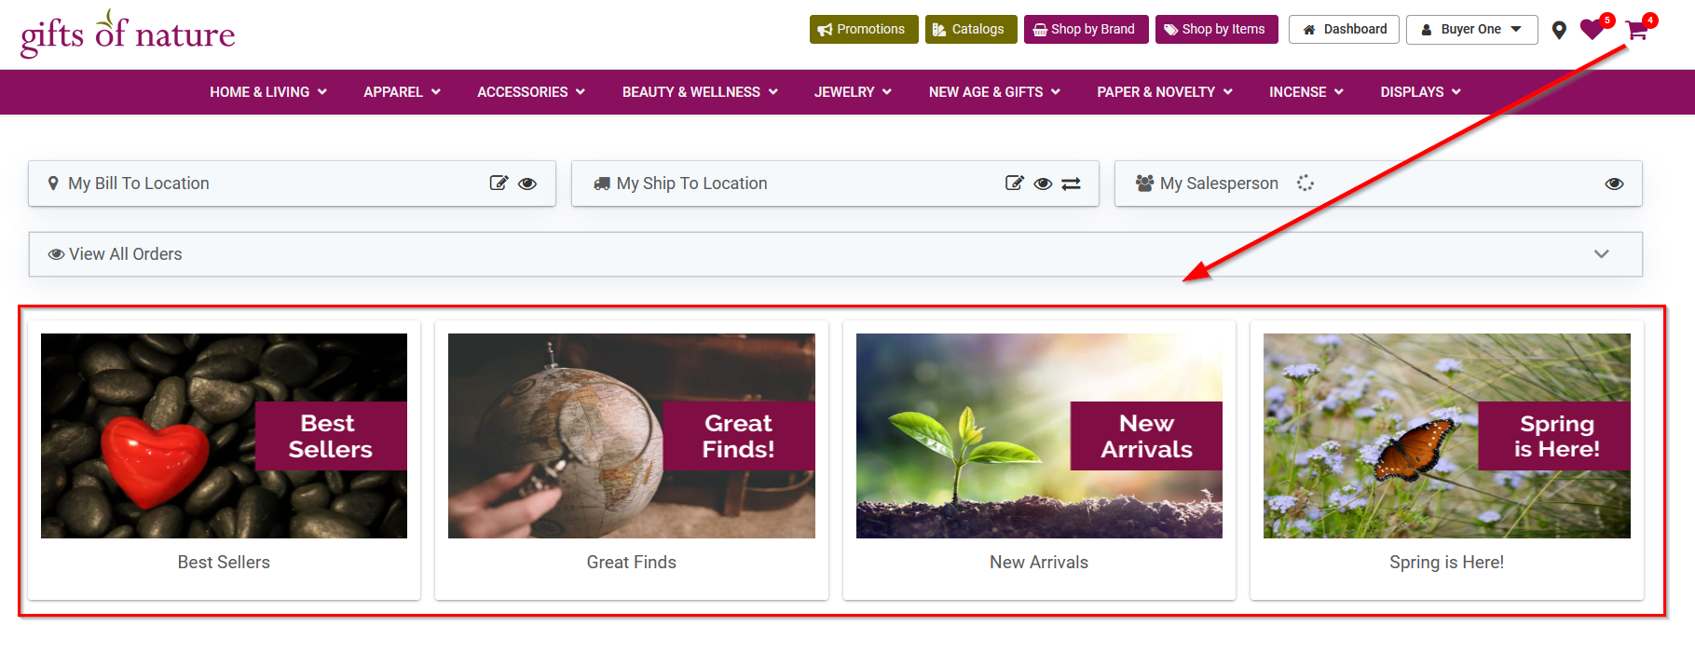Viewport: 1695px width, 653px height.
Task: Open the Incense menu
Action: pyautogui.click(x=1306, y=92)
